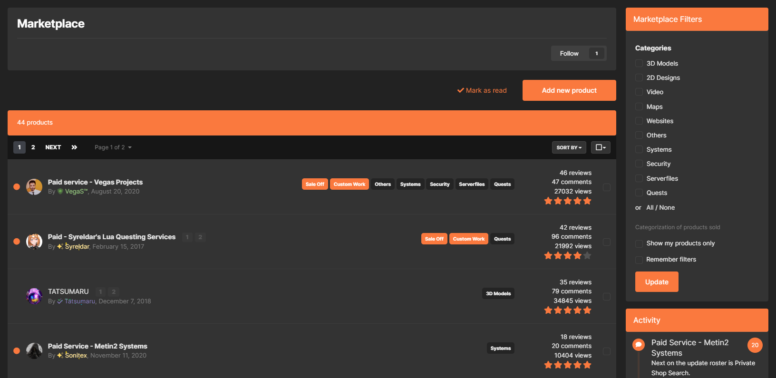776x378 pixels.
Task: Click Custom Work tag on Syreldar's row
Action: [x=469, y=239]
